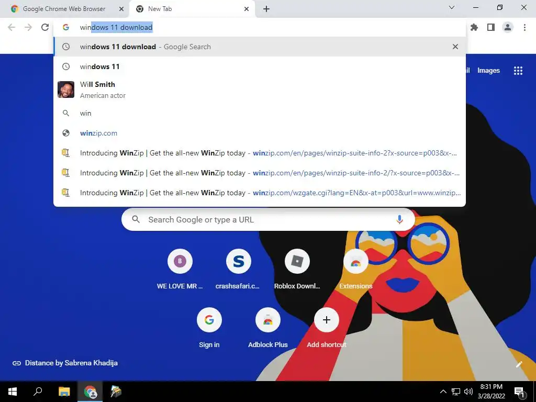Screen dimensions: 536x402
Task: Open the volume speaker tray icon
Action: click(x=468, y=392)
